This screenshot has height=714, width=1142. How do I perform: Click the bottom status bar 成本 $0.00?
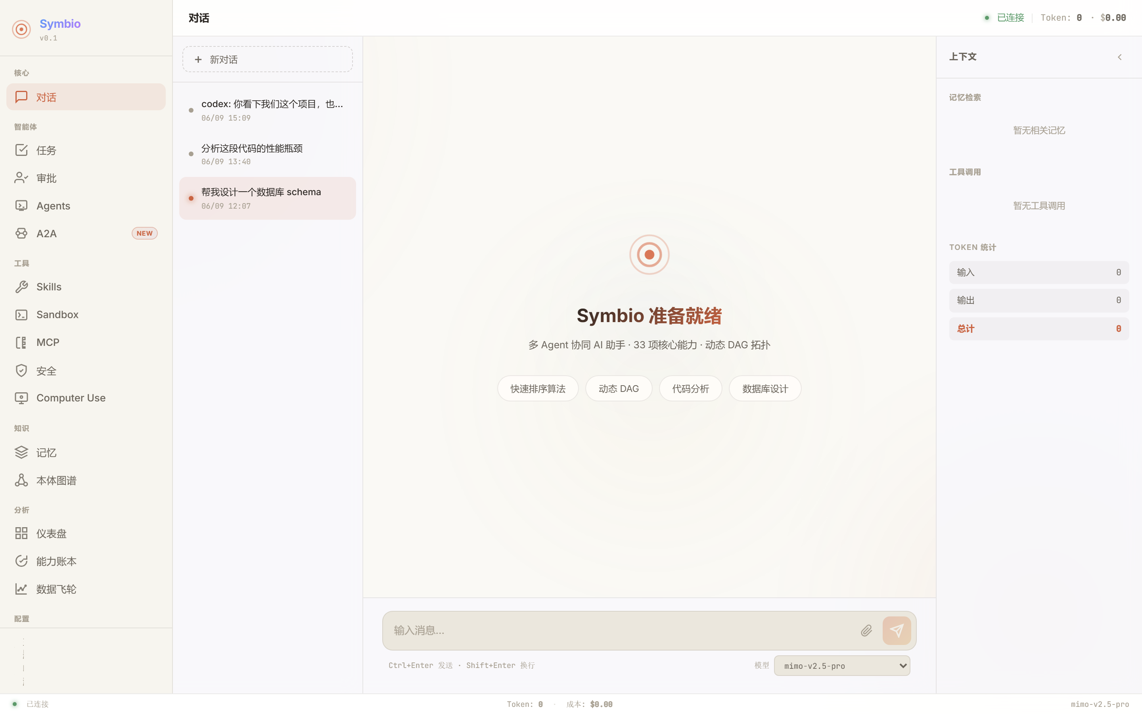[589, 704]
